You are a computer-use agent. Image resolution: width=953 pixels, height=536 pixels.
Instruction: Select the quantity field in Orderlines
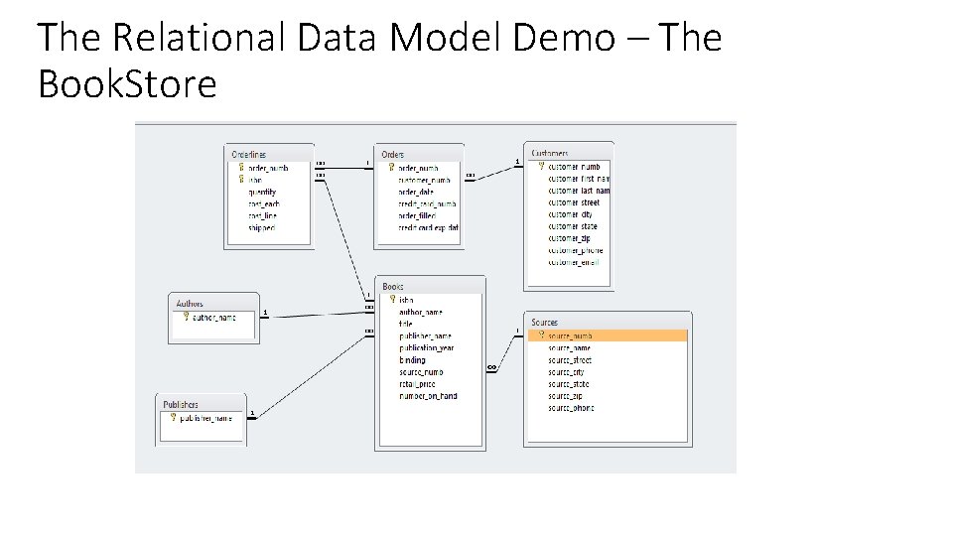point(262,192)
